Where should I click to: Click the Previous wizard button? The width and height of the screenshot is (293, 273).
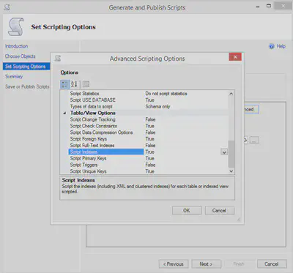174,264
